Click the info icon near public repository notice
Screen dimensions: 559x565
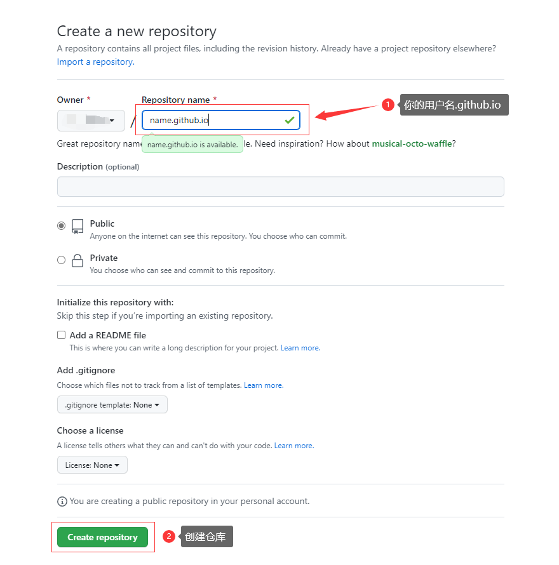62,502
